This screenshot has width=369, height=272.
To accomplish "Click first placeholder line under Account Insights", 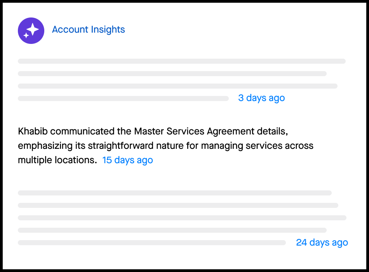I will point(182,61).
